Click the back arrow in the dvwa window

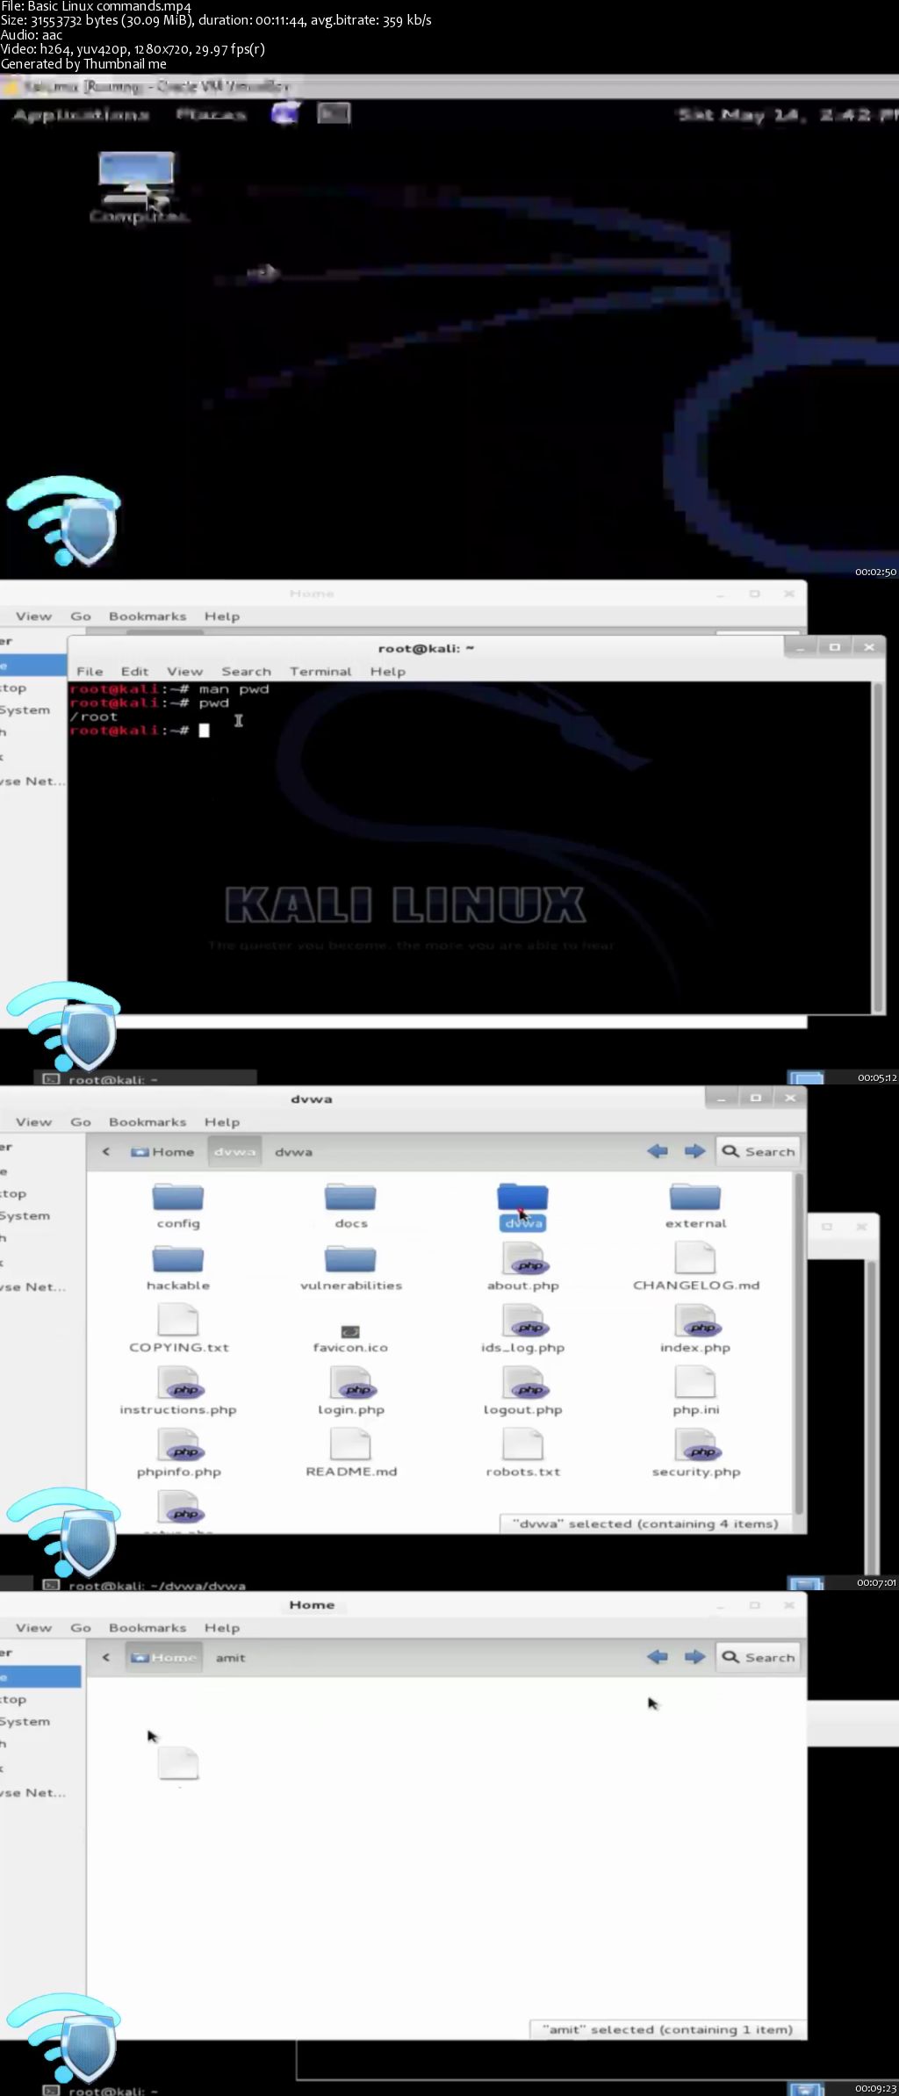pos(657,1151)
